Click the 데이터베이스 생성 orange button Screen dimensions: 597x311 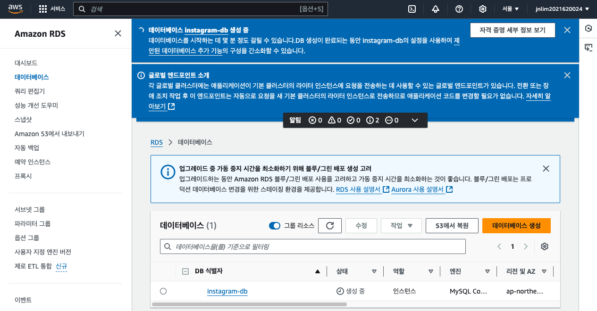click(516, 226)
